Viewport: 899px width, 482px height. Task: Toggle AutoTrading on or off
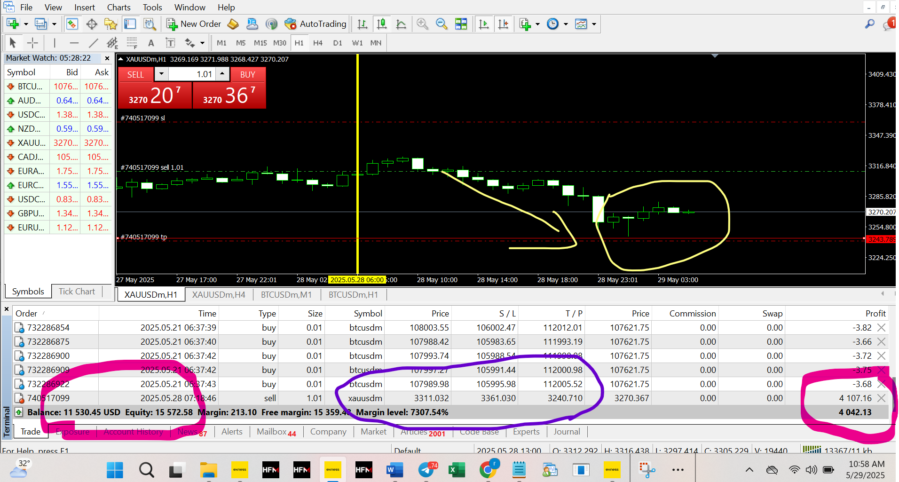[315, 24]
